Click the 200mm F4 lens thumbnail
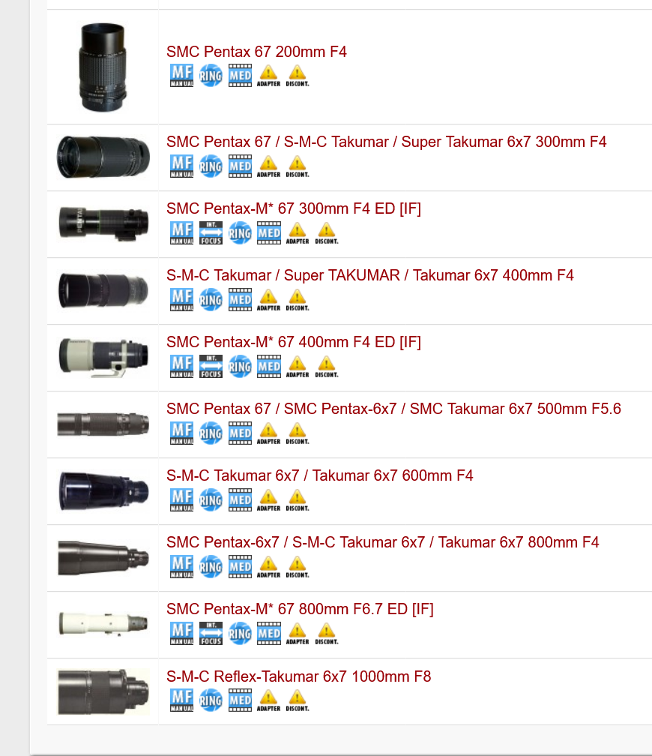The width and height of the screenshot is (652, 756). click(103, 67)
